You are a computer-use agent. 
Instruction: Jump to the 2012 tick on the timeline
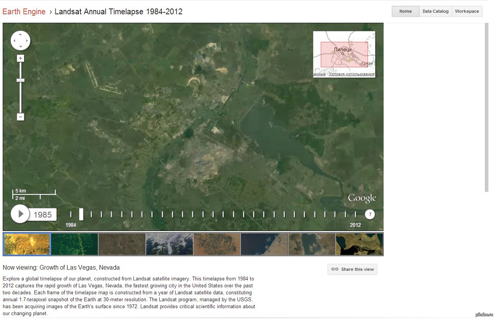pyautogui.click(x=356, y=214)
